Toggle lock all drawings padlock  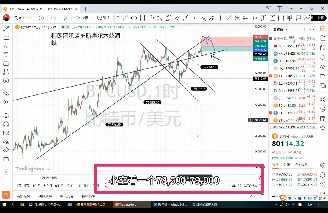(6, 159)
